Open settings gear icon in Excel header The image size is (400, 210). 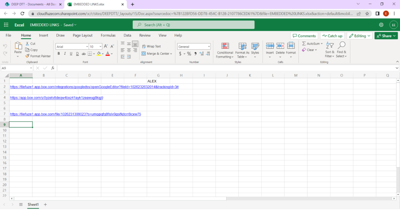[381, 25]
